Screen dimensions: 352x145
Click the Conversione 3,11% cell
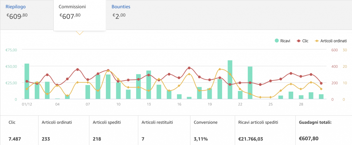(212, 131)
